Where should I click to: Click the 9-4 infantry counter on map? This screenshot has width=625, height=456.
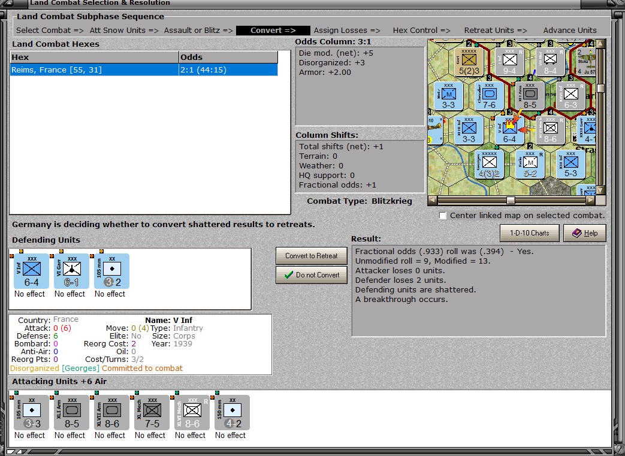coord(509,62)
